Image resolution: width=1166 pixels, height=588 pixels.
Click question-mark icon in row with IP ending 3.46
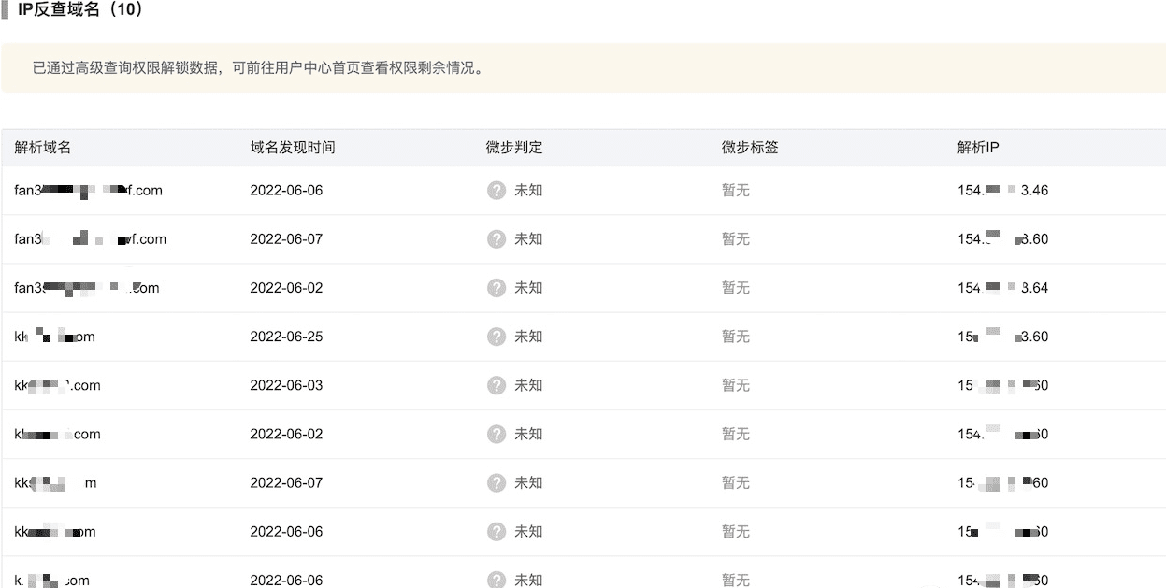pyautogui.click(x=497, y=191)
